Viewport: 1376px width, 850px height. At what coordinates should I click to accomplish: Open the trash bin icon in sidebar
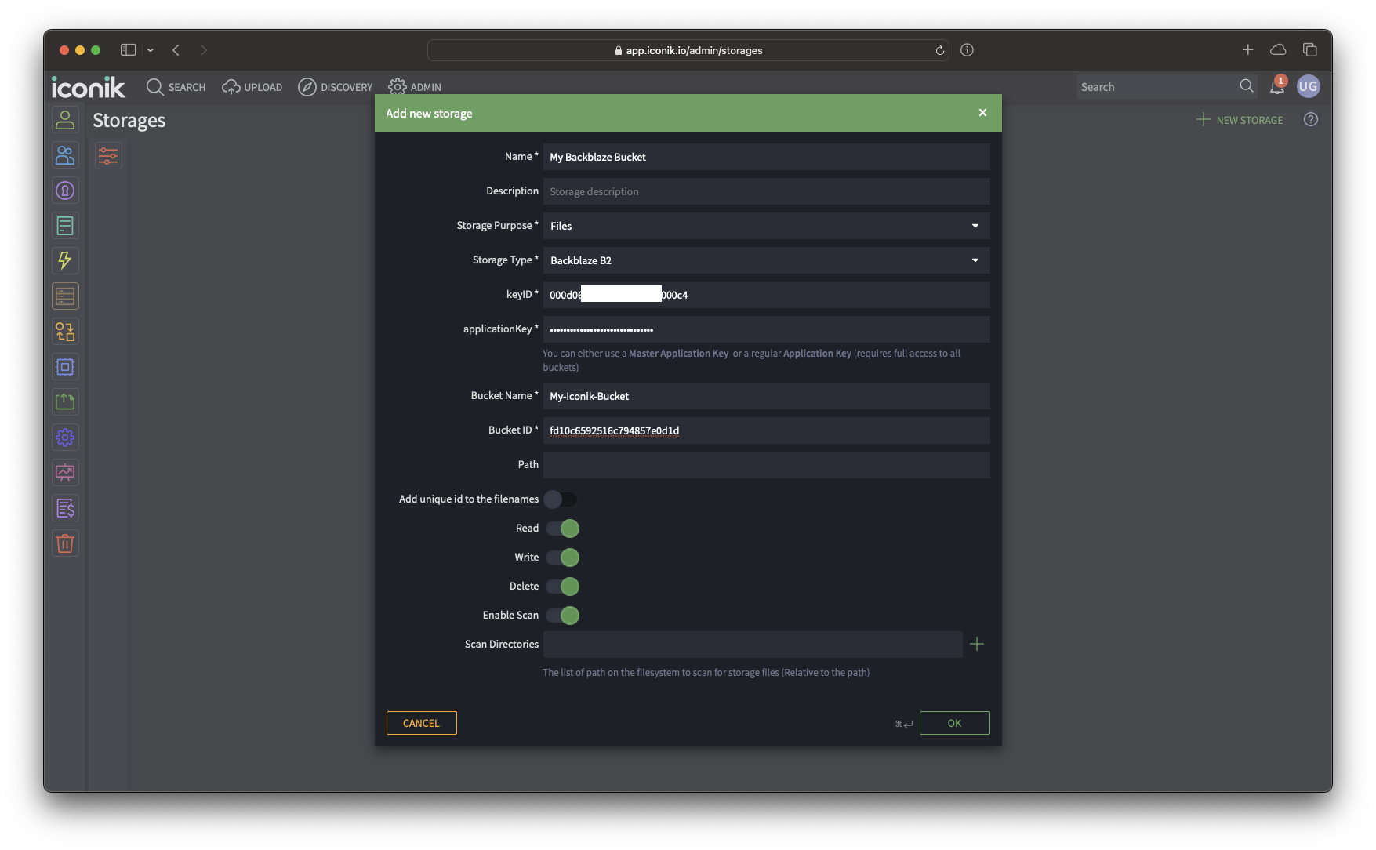pos(65,543)
